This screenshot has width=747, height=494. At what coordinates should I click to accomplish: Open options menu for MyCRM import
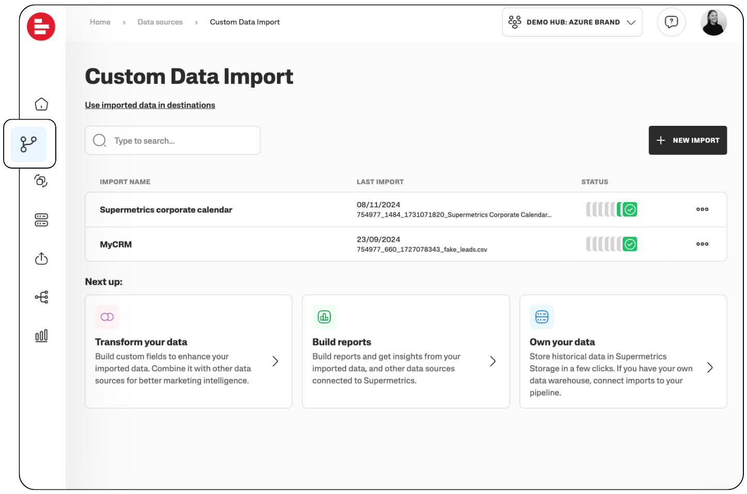pos(702,244)
